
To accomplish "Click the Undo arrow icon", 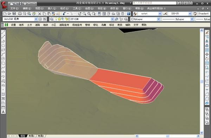I will coord(64,14).
